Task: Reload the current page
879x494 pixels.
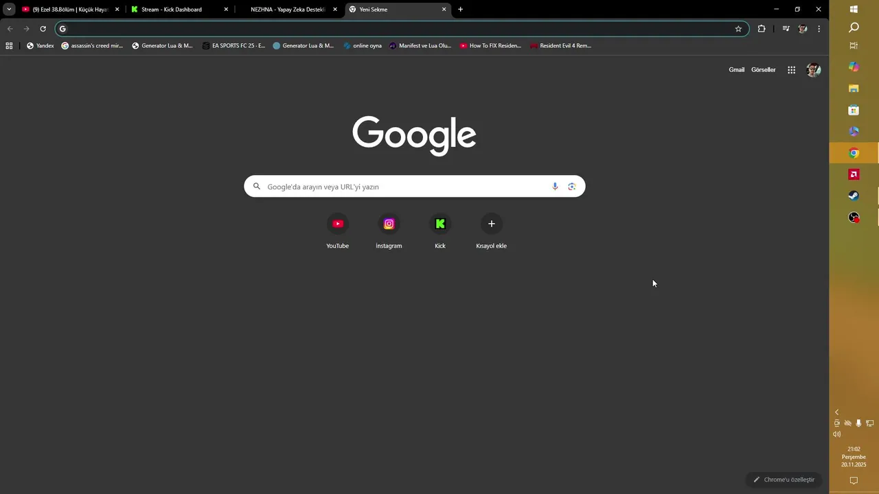Action: 43,29
